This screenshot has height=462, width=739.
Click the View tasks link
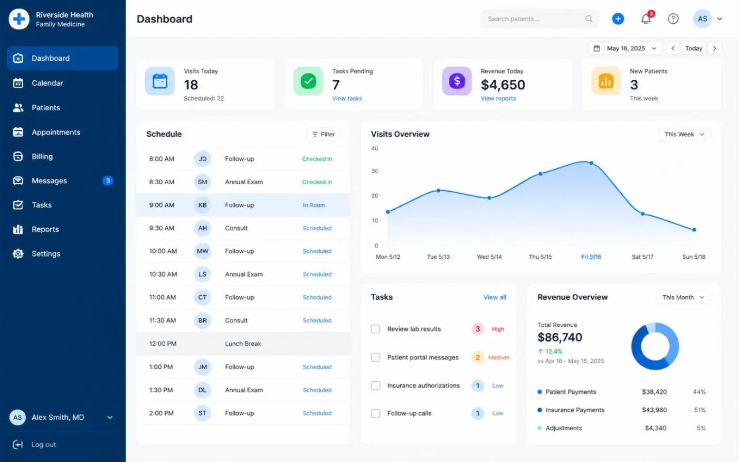tap(347, 98)
